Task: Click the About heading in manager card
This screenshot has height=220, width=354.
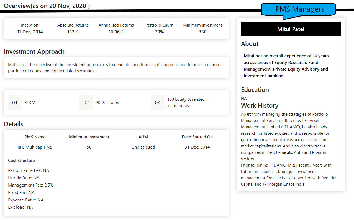Action: 250,44
